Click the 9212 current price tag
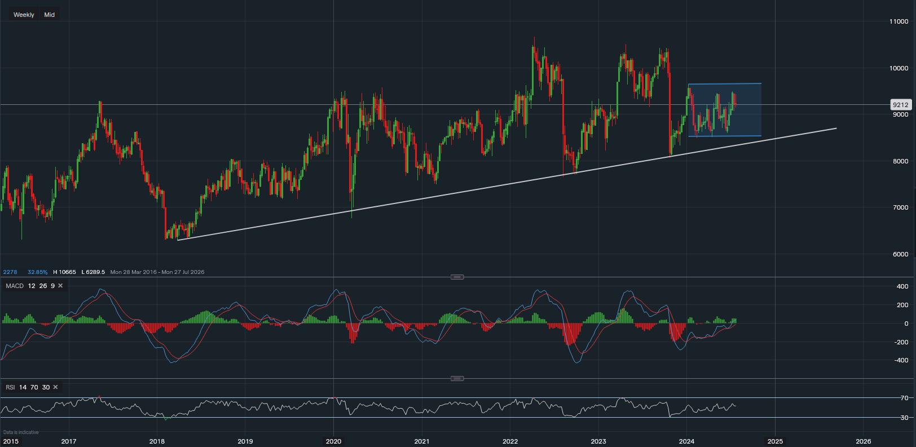 tap(900, 105)
